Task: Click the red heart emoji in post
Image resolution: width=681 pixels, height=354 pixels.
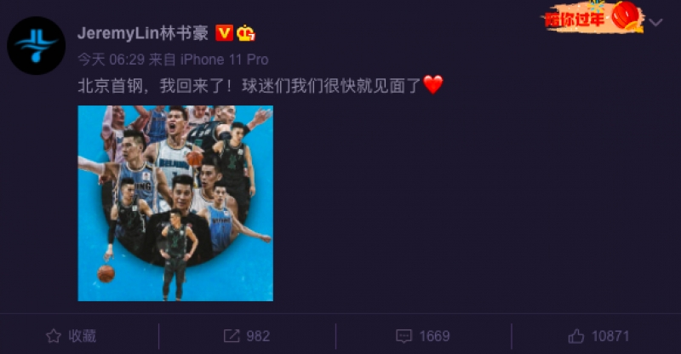Action: 433,85
